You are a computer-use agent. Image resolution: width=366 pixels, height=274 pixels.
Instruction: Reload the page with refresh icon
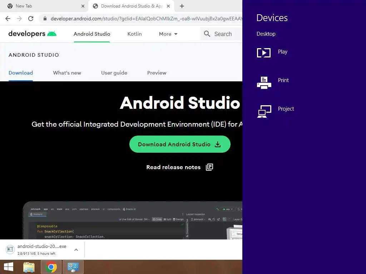tap(31, 19)
